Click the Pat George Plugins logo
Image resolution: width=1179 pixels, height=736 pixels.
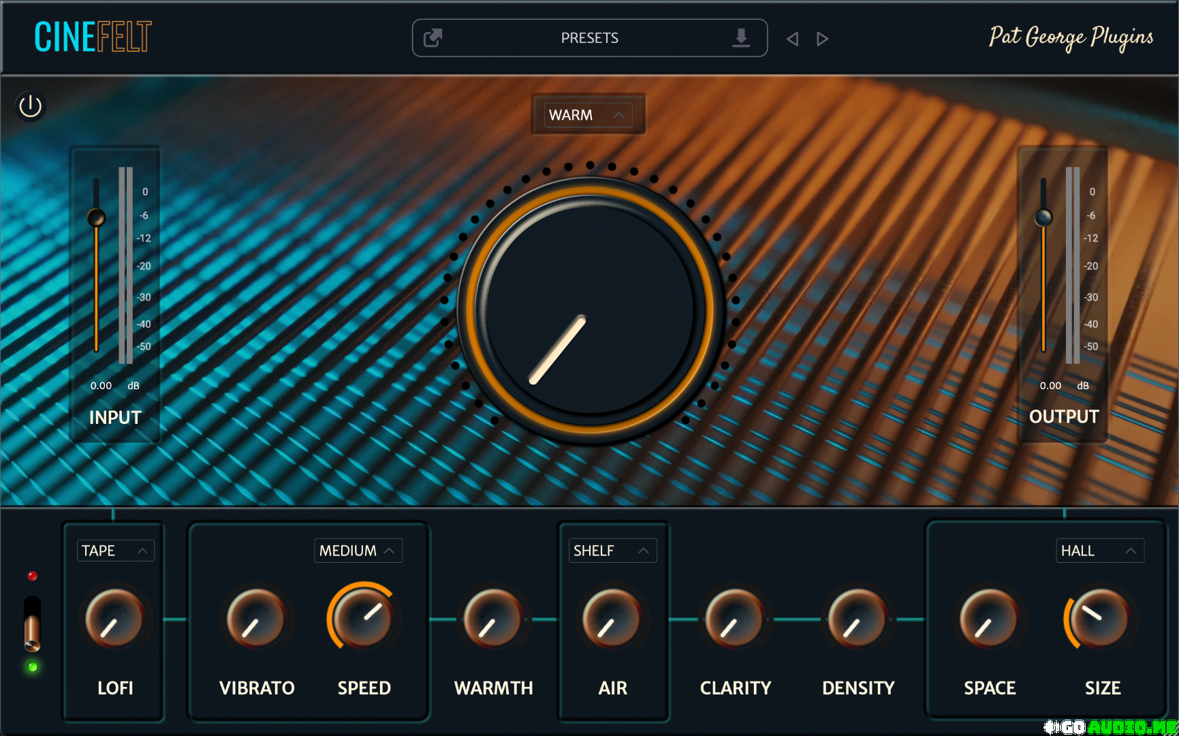[x=1070, y=37]
